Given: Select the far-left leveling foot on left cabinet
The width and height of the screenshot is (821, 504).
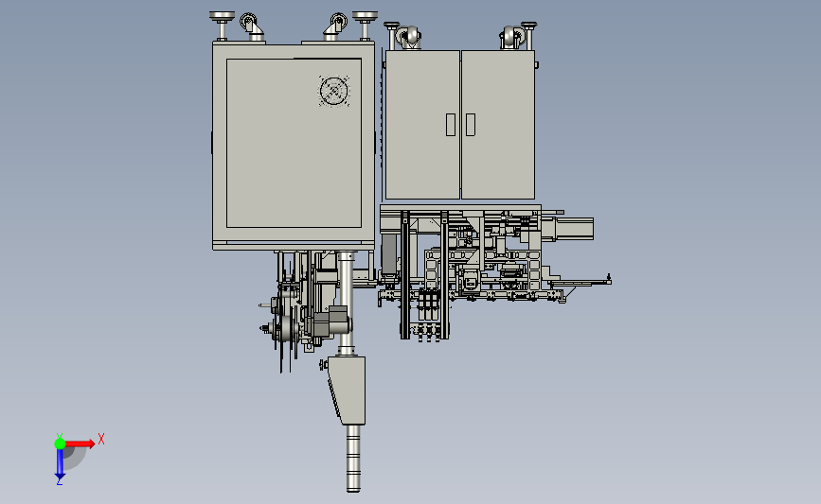Looking at the screenshot, I should (x=222, y=26).
